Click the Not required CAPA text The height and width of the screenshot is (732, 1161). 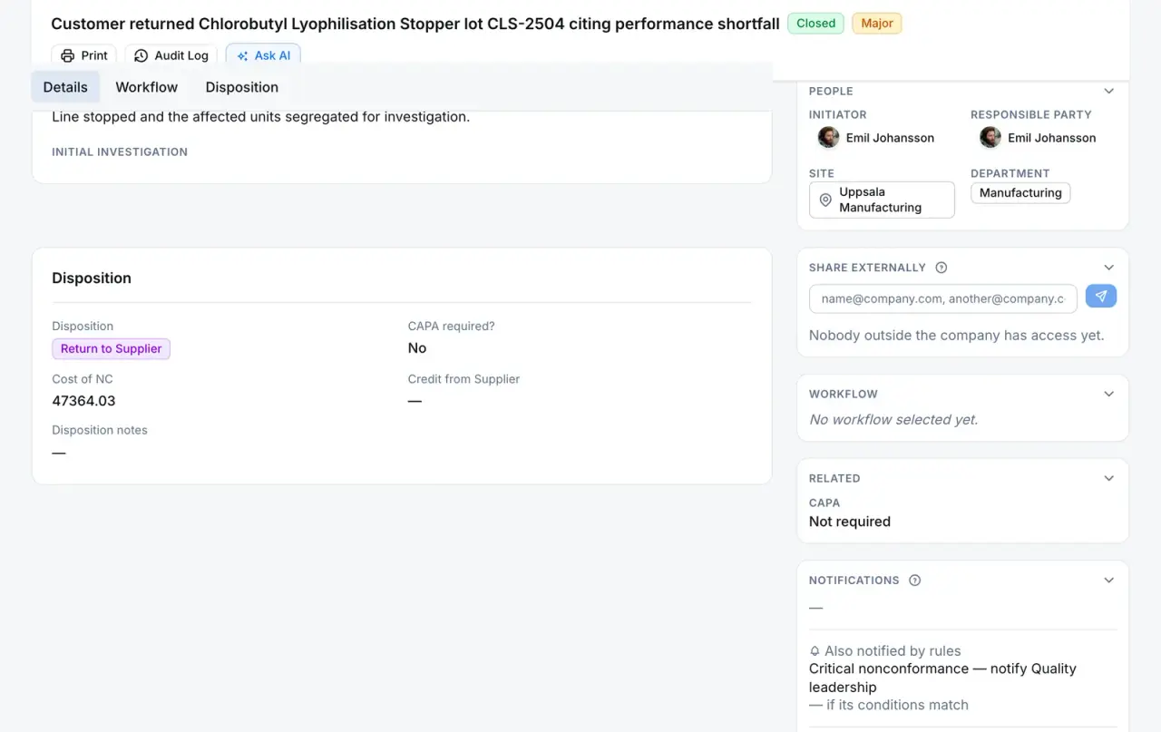point(850,522)
